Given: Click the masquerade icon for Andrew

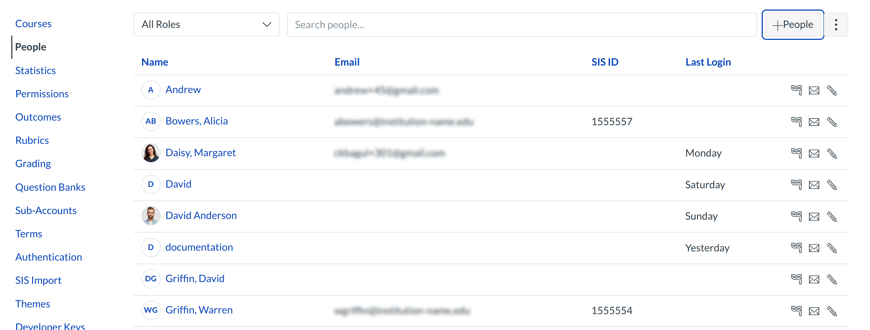Looking at the screenshot, I should (x=796, y=90).
